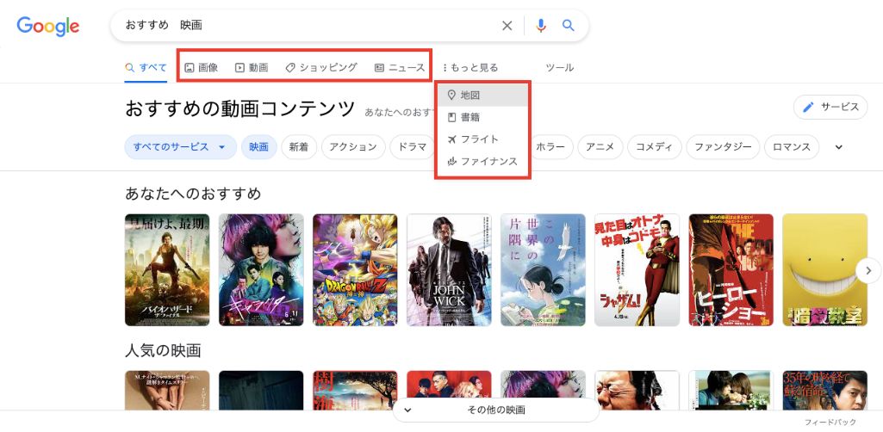
Task: Open the すべてのサービス dropdown
Action: (181, 147)
